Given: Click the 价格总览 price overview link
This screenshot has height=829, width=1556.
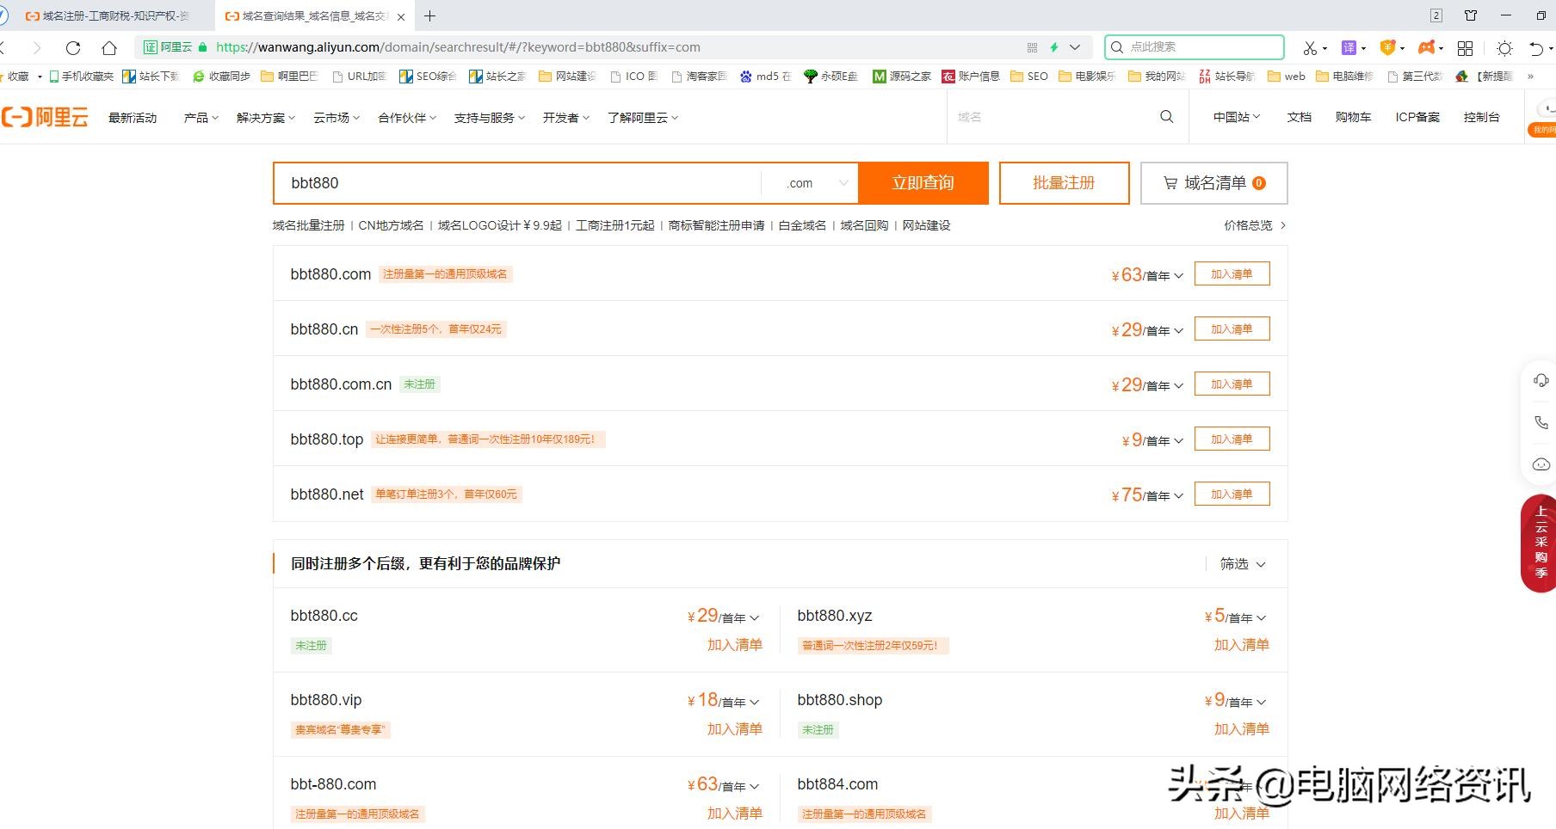Looking at the screenshot, I should [1248, 224].
